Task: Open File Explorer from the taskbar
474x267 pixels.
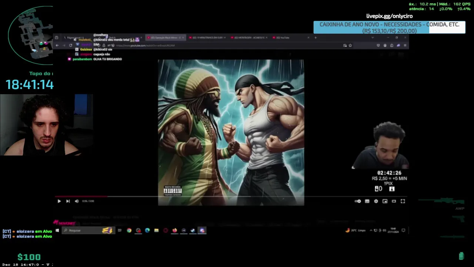Action: coord(156,230)
